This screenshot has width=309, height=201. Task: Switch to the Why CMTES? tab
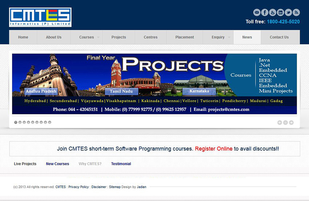click(90, 164)
